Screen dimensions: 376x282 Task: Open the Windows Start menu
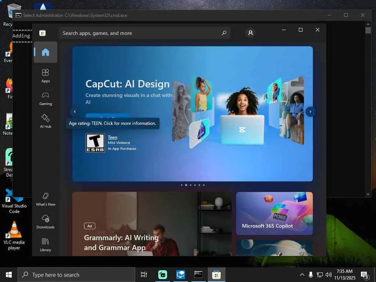click(9, 275)
